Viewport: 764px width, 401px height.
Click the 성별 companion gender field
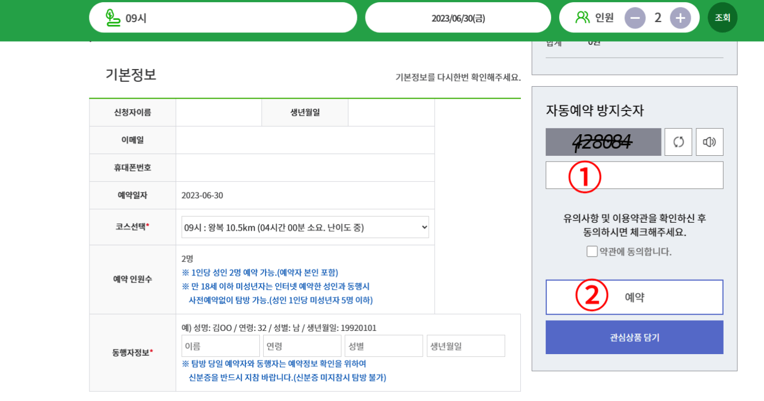pos(384,345)
